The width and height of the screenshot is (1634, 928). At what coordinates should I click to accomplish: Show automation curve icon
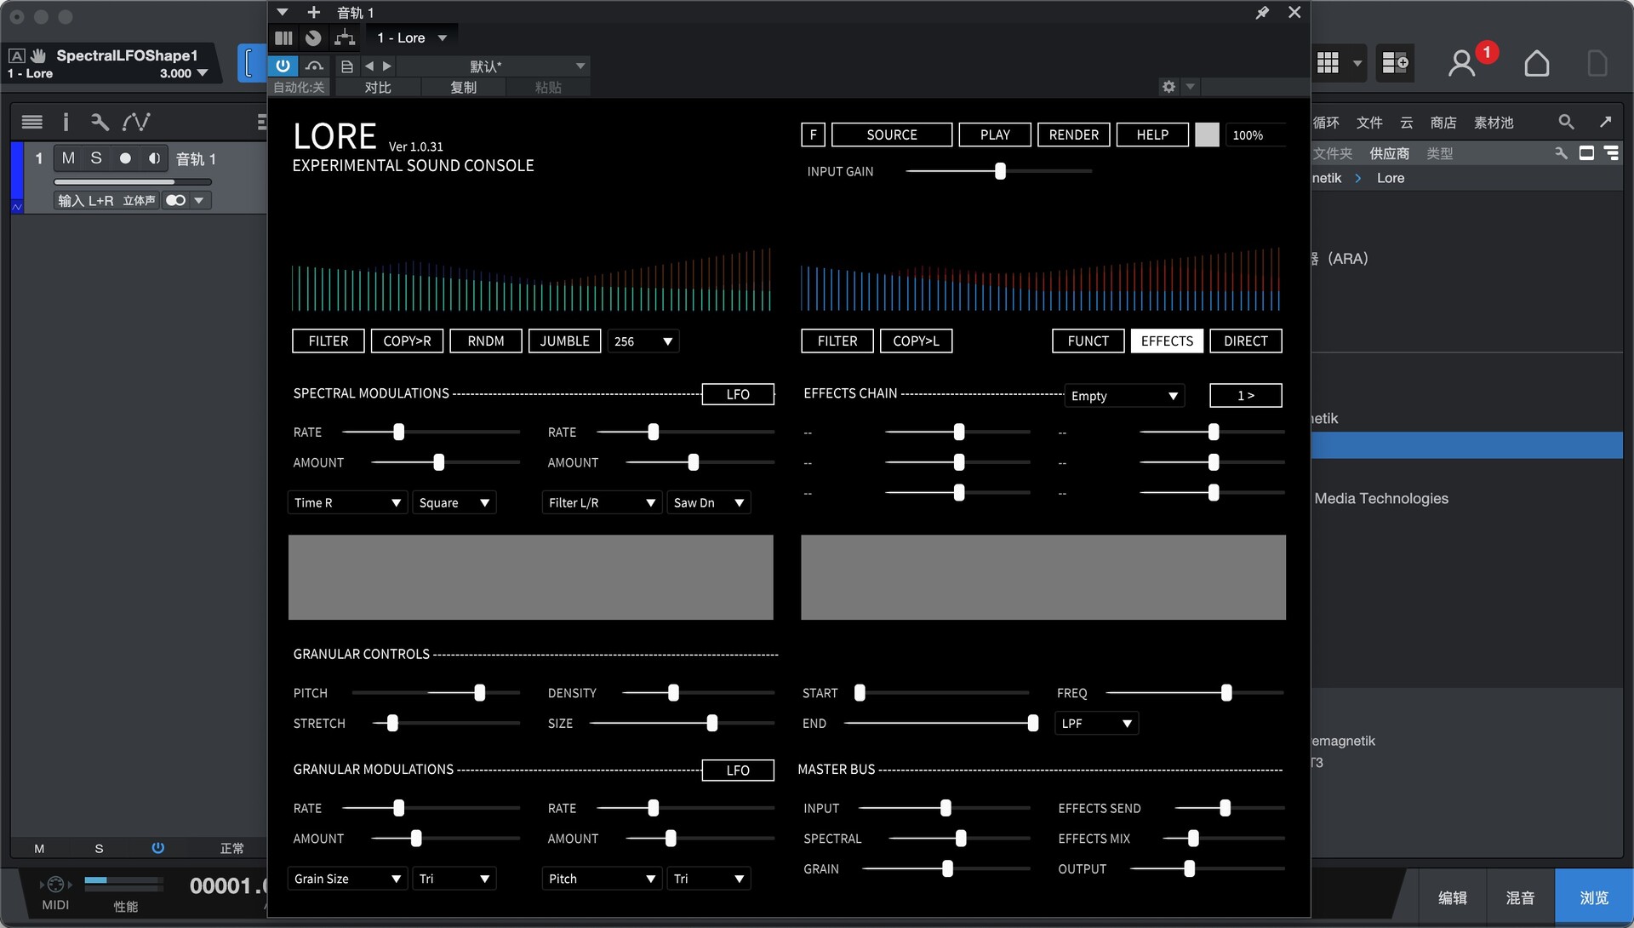136,122
